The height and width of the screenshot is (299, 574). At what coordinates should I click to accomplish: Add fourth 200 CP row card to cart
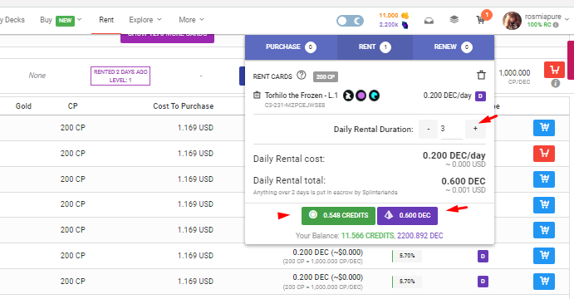click(544, 204)
